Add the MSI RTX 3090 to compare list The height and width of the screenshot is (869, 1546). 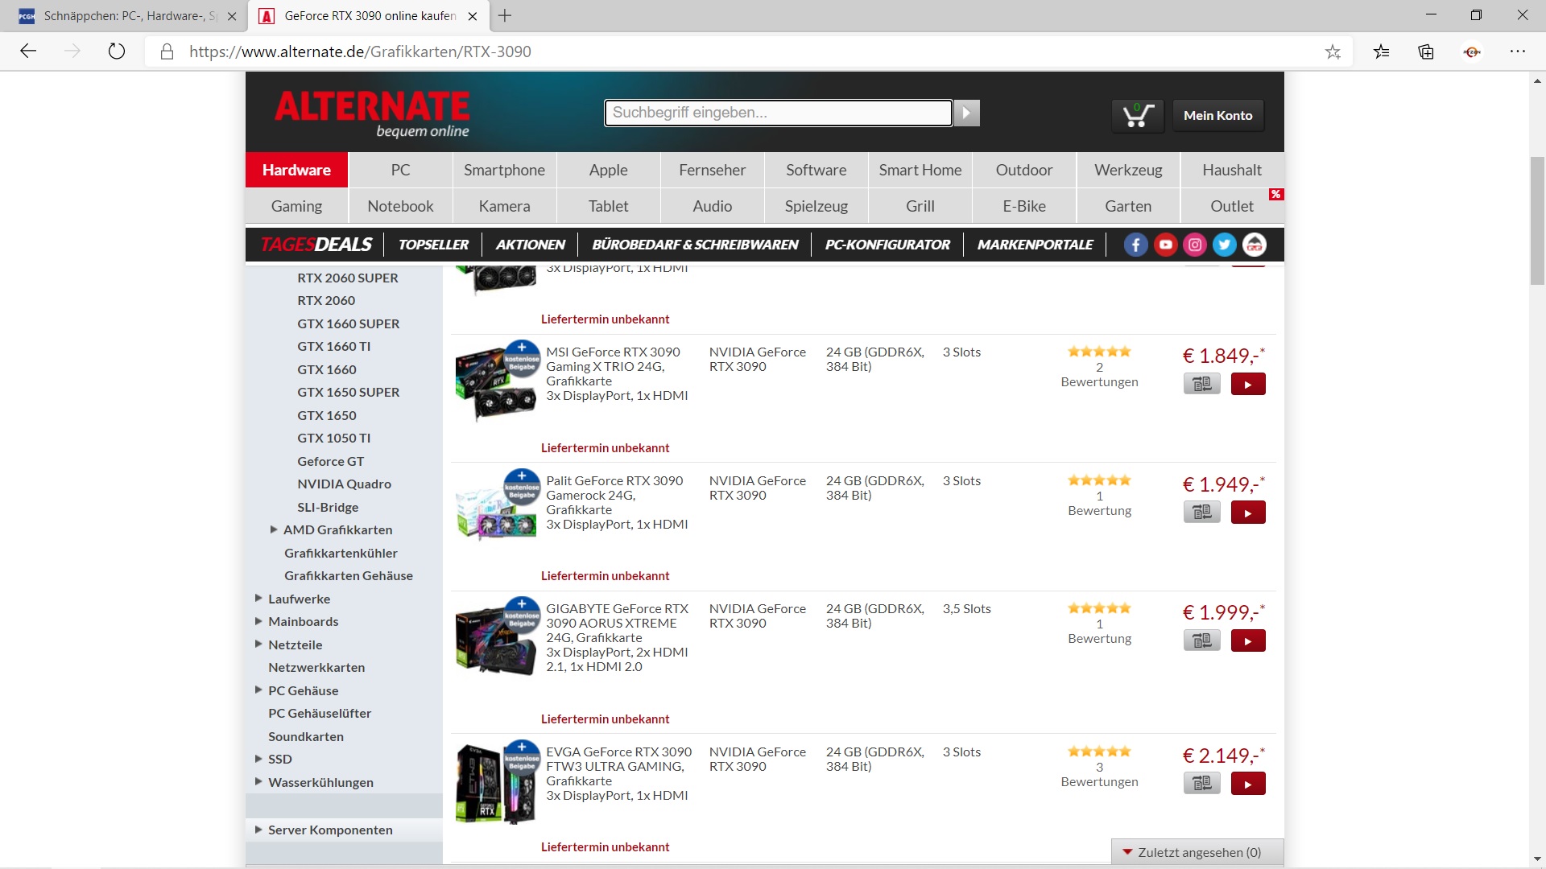pyautogui.click(x=1201, y=385)
